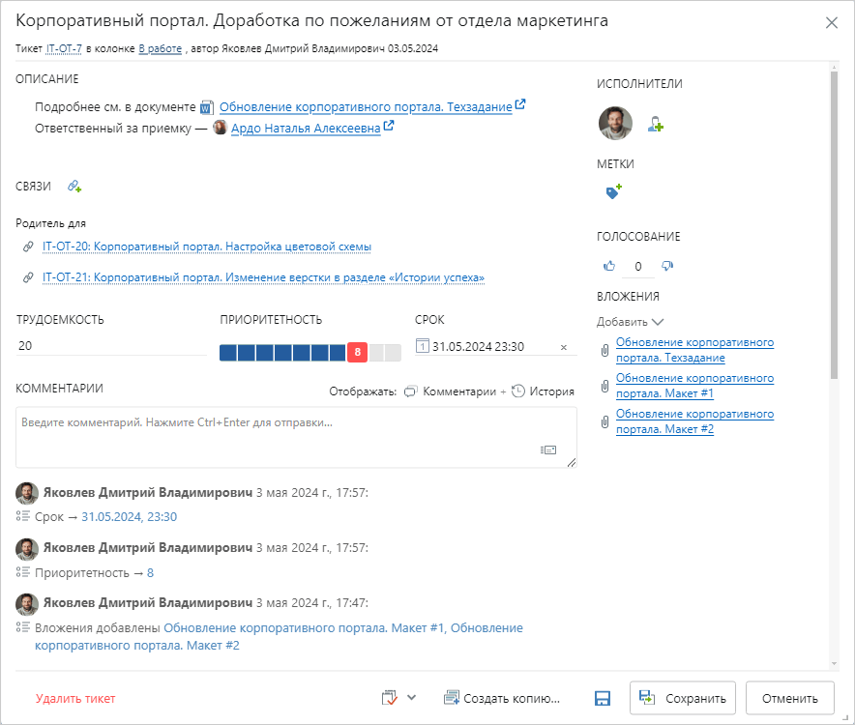Expand the Добавить attachments dropdown
Viewport: 855px width, 725px height.
[631, 322]
